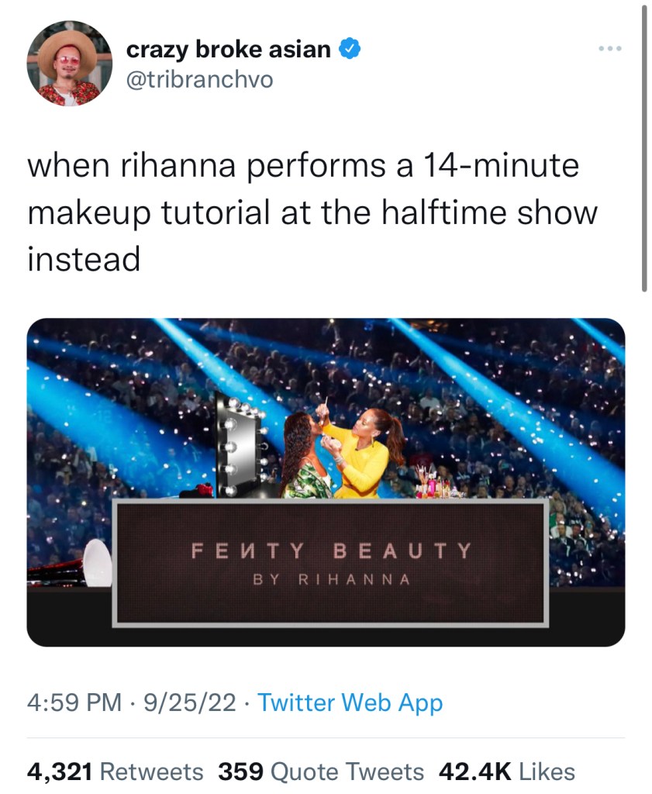Open the crazy broke asian profile picture
The height and width of the screenshot is (794, 652).
tap(69, 63)
